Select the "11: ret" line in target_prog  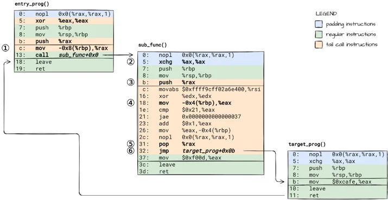click(x=338, y=196)
